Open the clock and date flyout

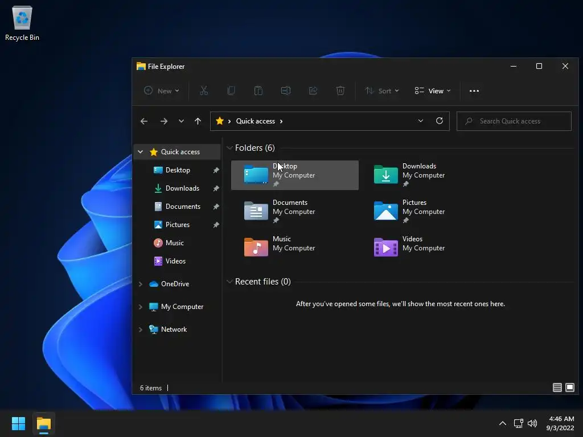tap(561, 423)
